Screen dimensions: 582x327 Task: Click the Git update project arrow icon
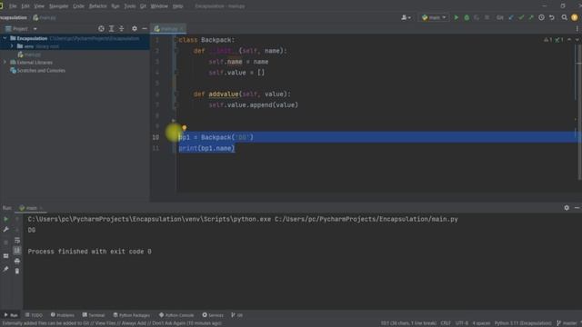(511, 17)
